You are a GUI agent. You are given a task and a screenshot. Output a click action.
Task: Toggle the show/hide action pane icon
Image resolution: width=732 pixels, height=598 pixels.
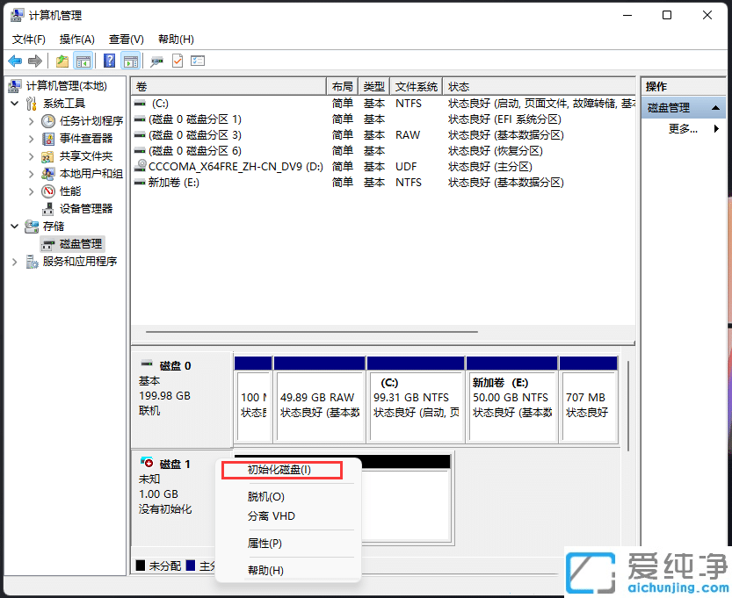pos(130,61)
